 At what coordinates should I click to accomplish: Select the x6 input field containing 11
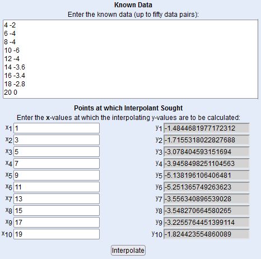tap(57, 187)
